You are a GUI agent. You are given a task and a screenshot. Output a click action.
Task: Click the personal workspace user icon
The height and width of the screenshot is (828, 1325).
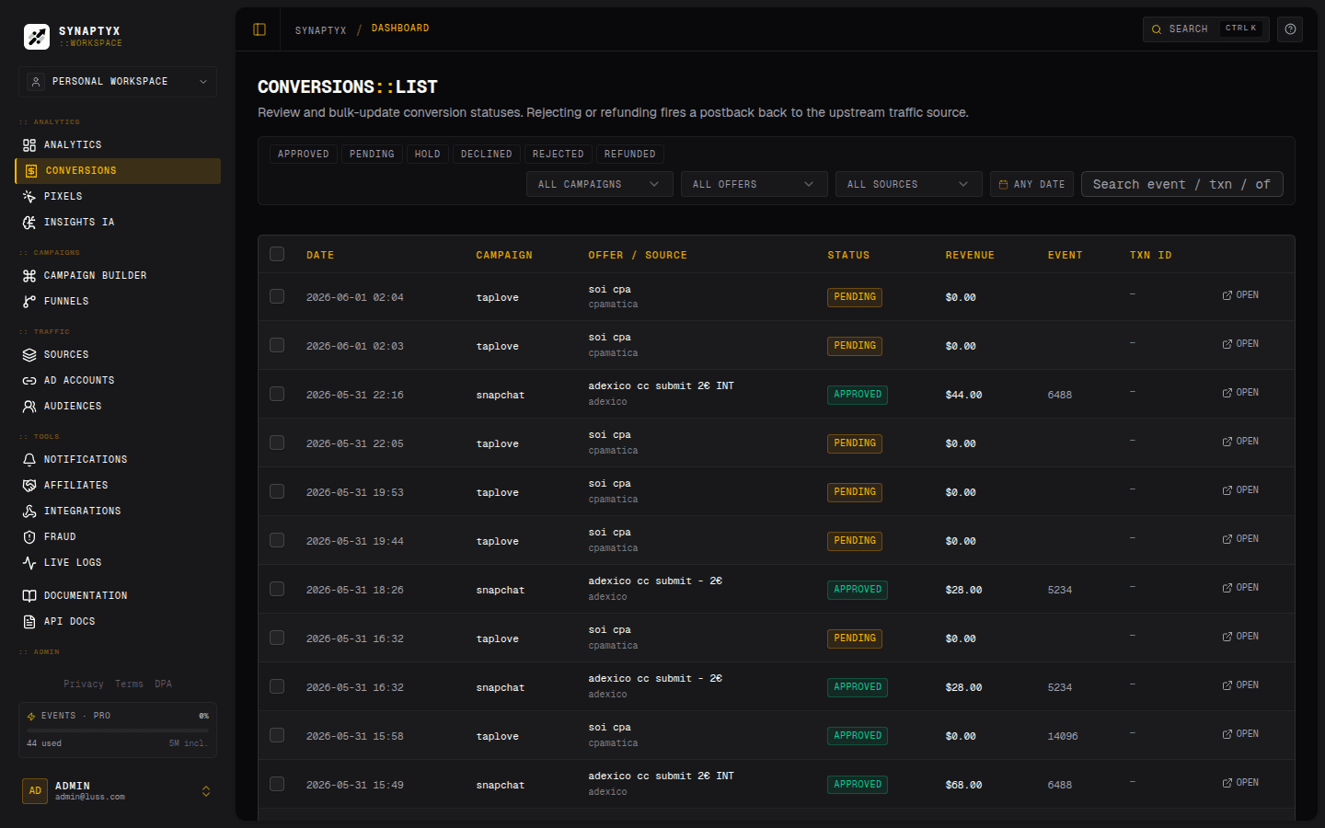pyautogui.click(x=36, y=82)
